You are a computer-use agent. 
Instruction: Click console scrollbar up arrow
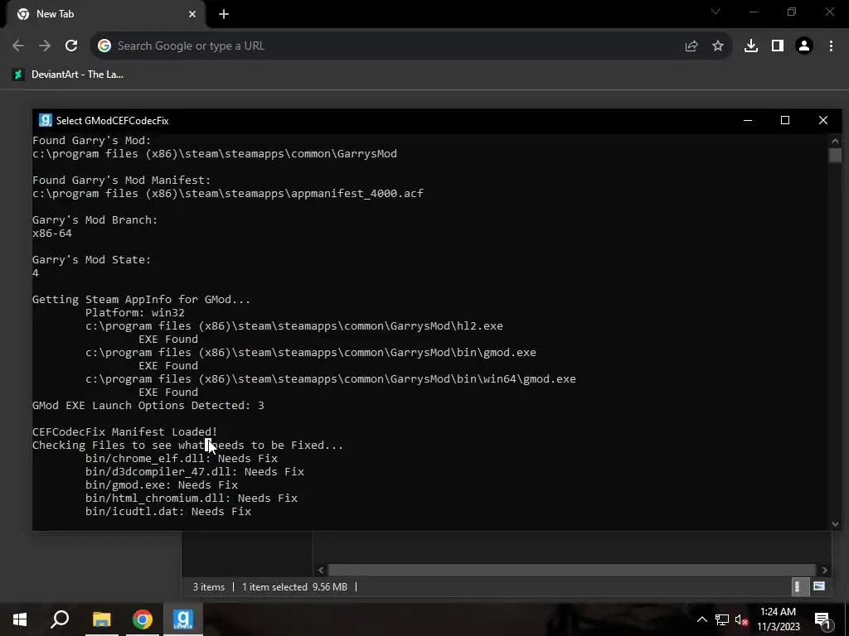tap(835, 141)
